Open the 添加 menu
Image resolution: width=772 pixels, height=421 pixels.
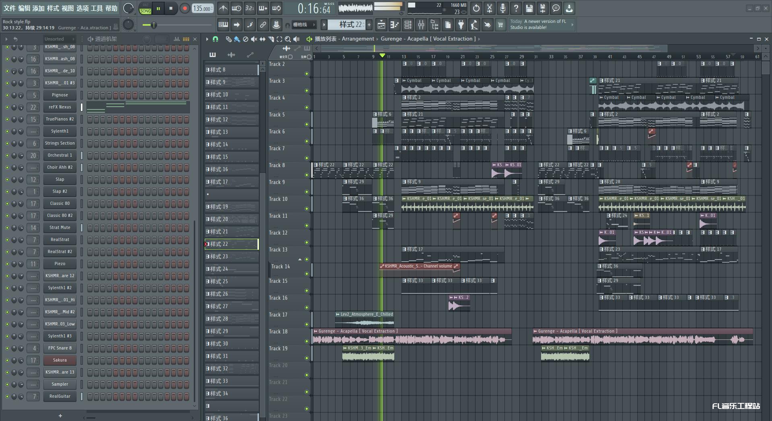(39, 8)
